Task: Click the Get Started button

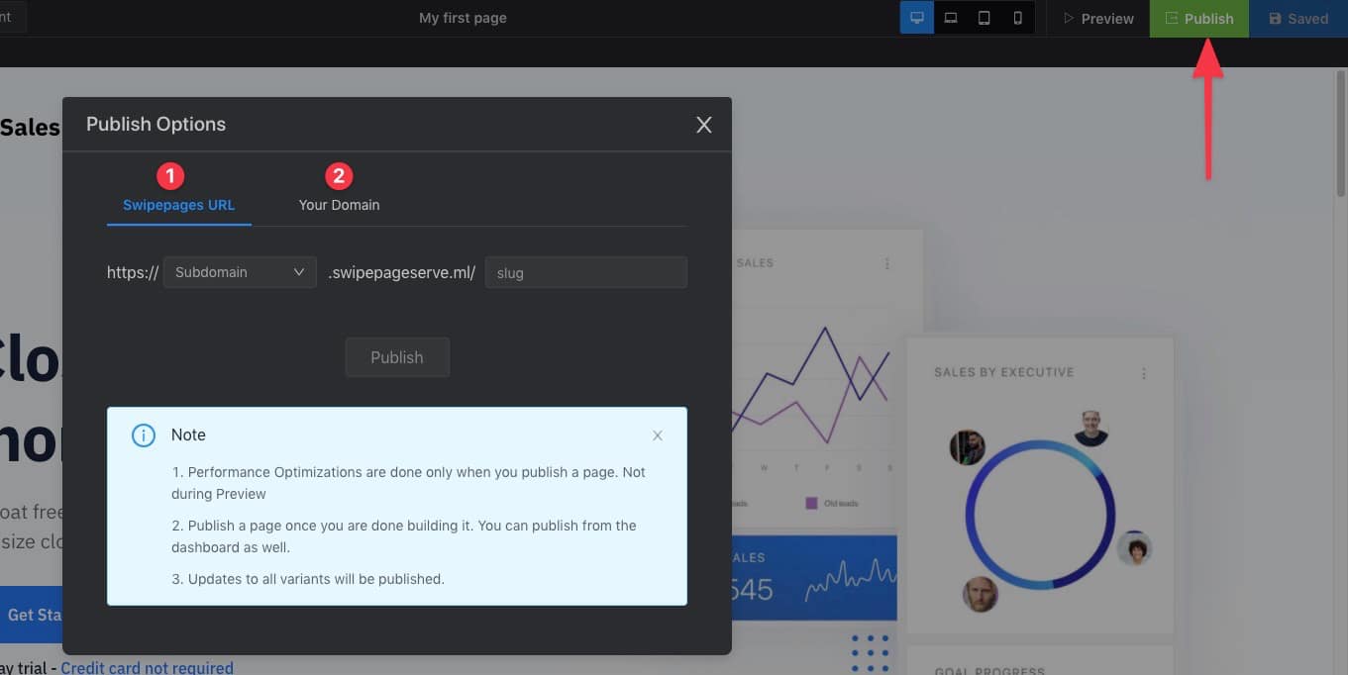Action: [x=31, y=615]
